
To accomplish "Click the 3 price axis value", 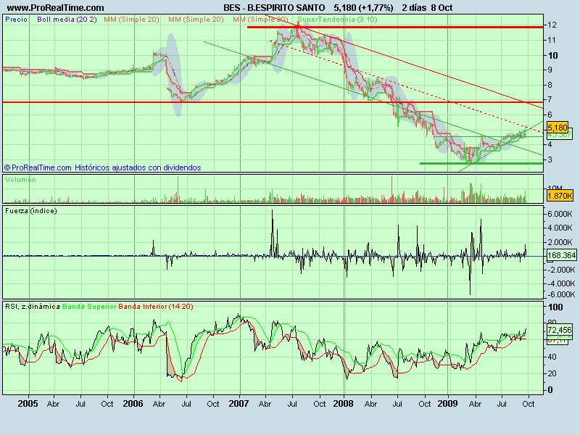I will (550, 159).
